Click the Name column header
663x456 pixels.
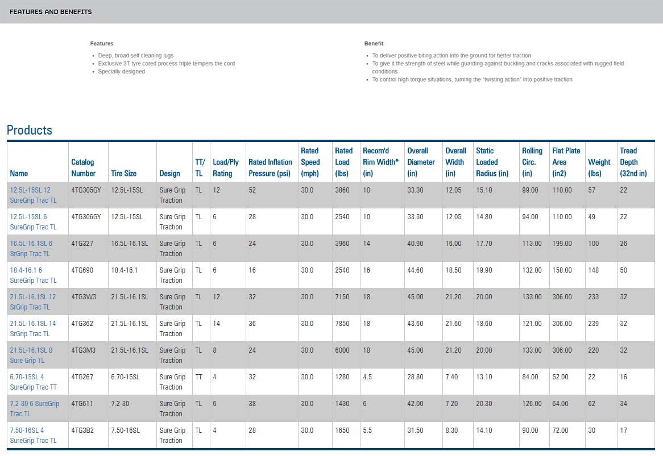(x=19, y=173)
